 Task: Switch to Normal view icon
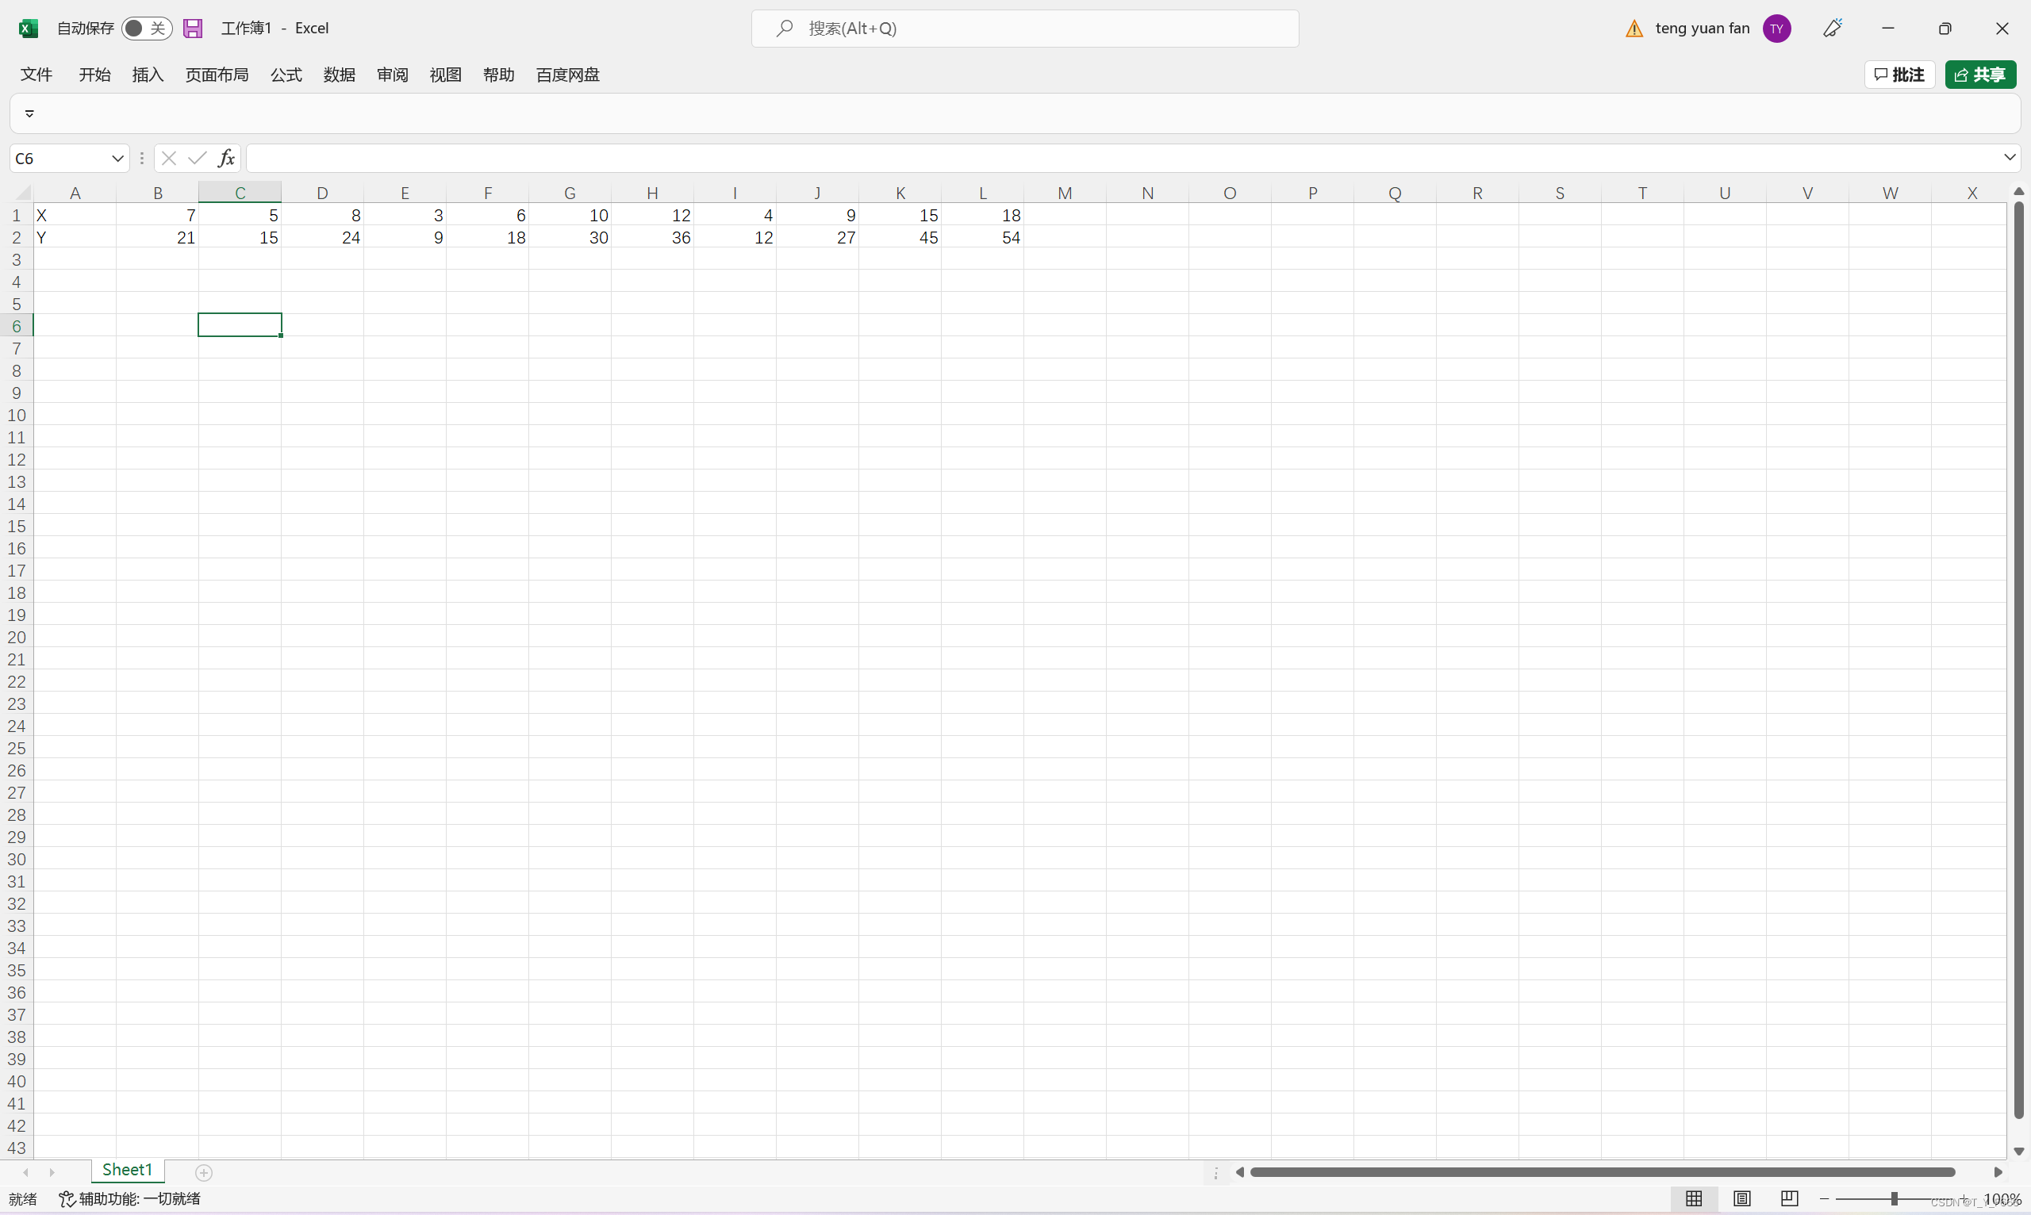tap(1694, 1198)
